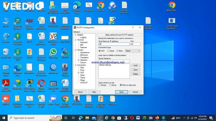Open the Zoom - Copy desktop icon
Screen dimensions: 216x121
click(x=53, y=100)
